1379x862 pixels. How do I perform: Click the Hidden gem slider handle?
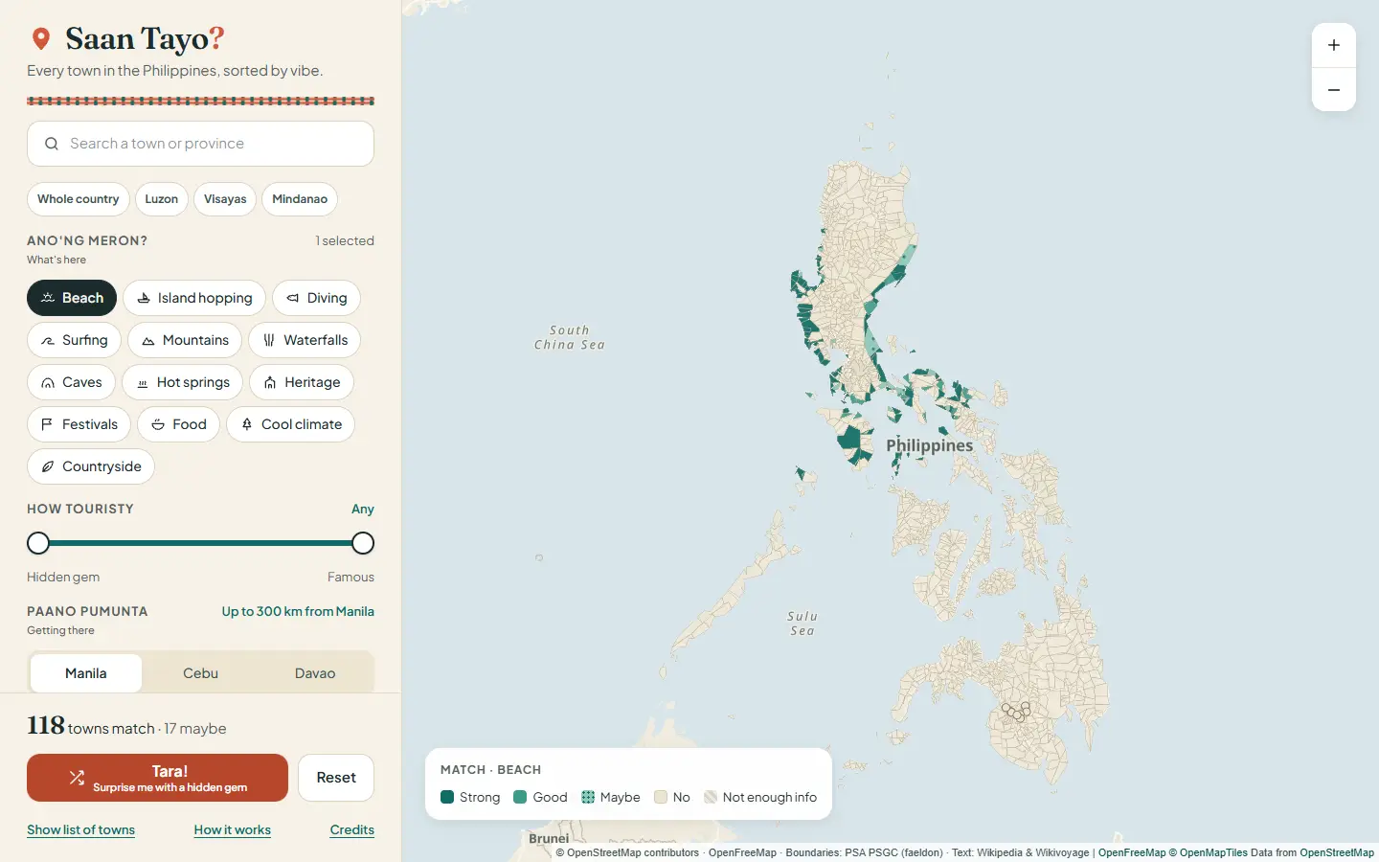pos(38,543)
